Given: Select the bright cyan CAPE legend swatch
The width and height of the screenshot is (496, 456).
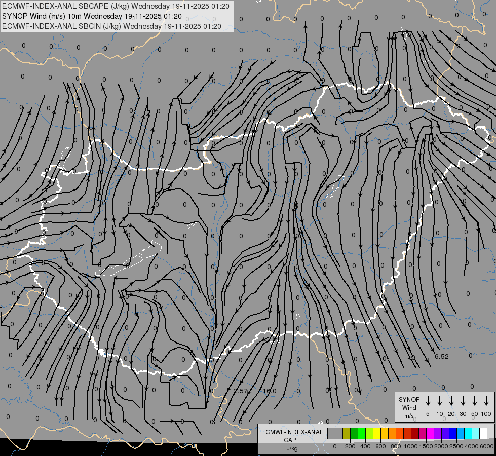Looking at the screenshot, I should click(468, 433).
